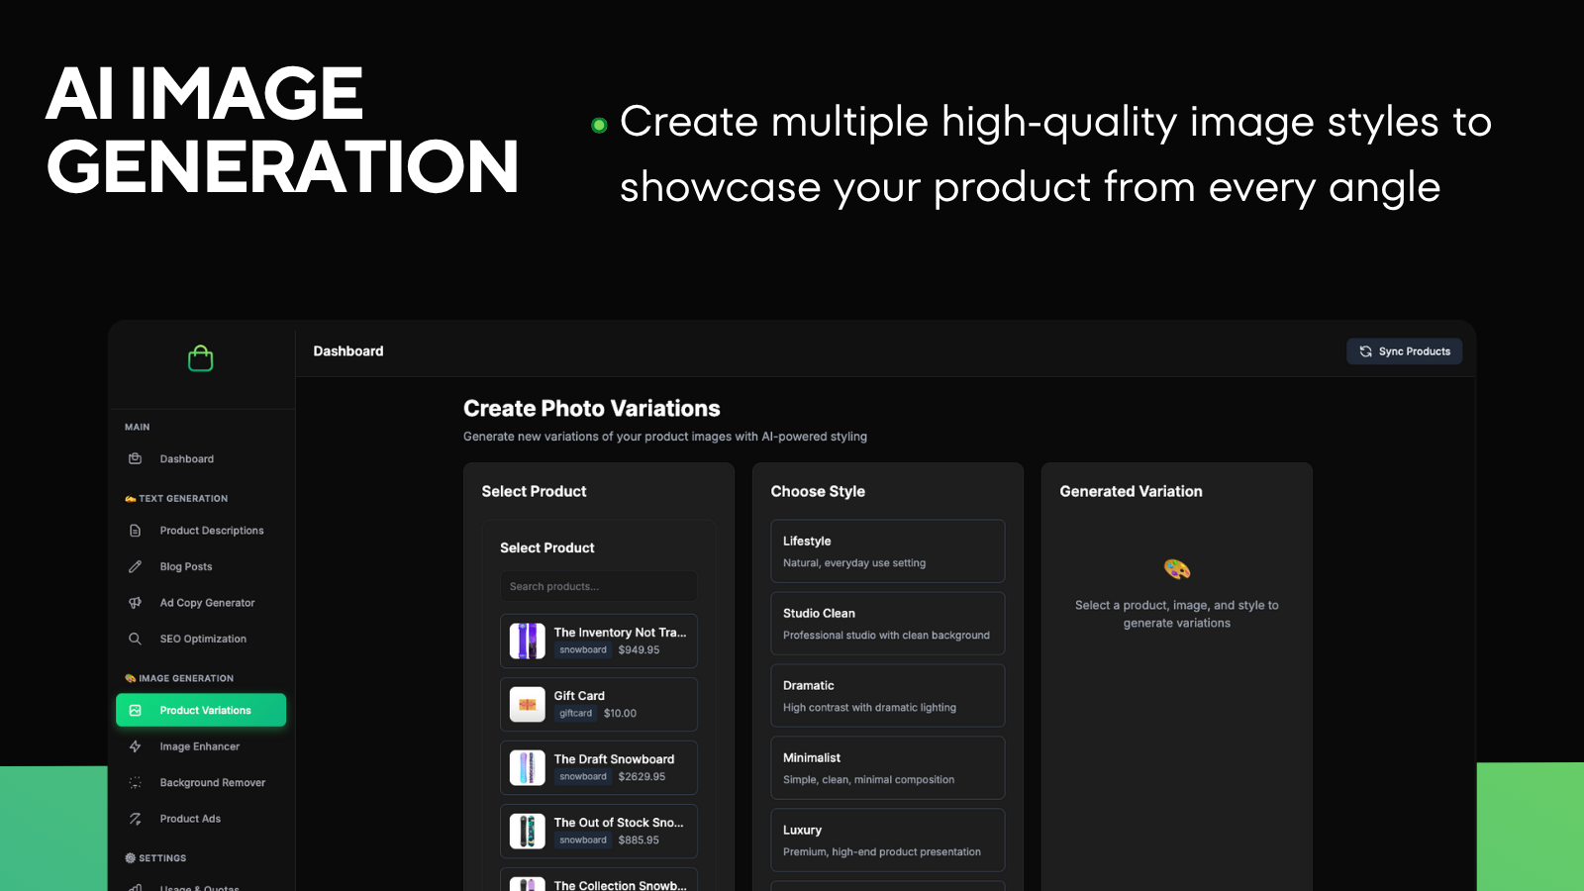The width and height of the screenshot is (1584, 891).
Task: Open Product Variations from the sidebar
Action: [201, 710]
